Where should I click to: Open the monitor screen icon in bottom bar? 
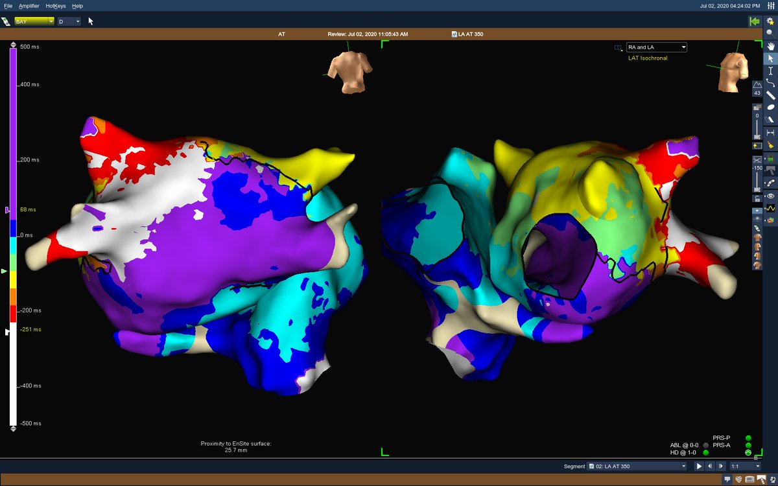pos(749,479)
